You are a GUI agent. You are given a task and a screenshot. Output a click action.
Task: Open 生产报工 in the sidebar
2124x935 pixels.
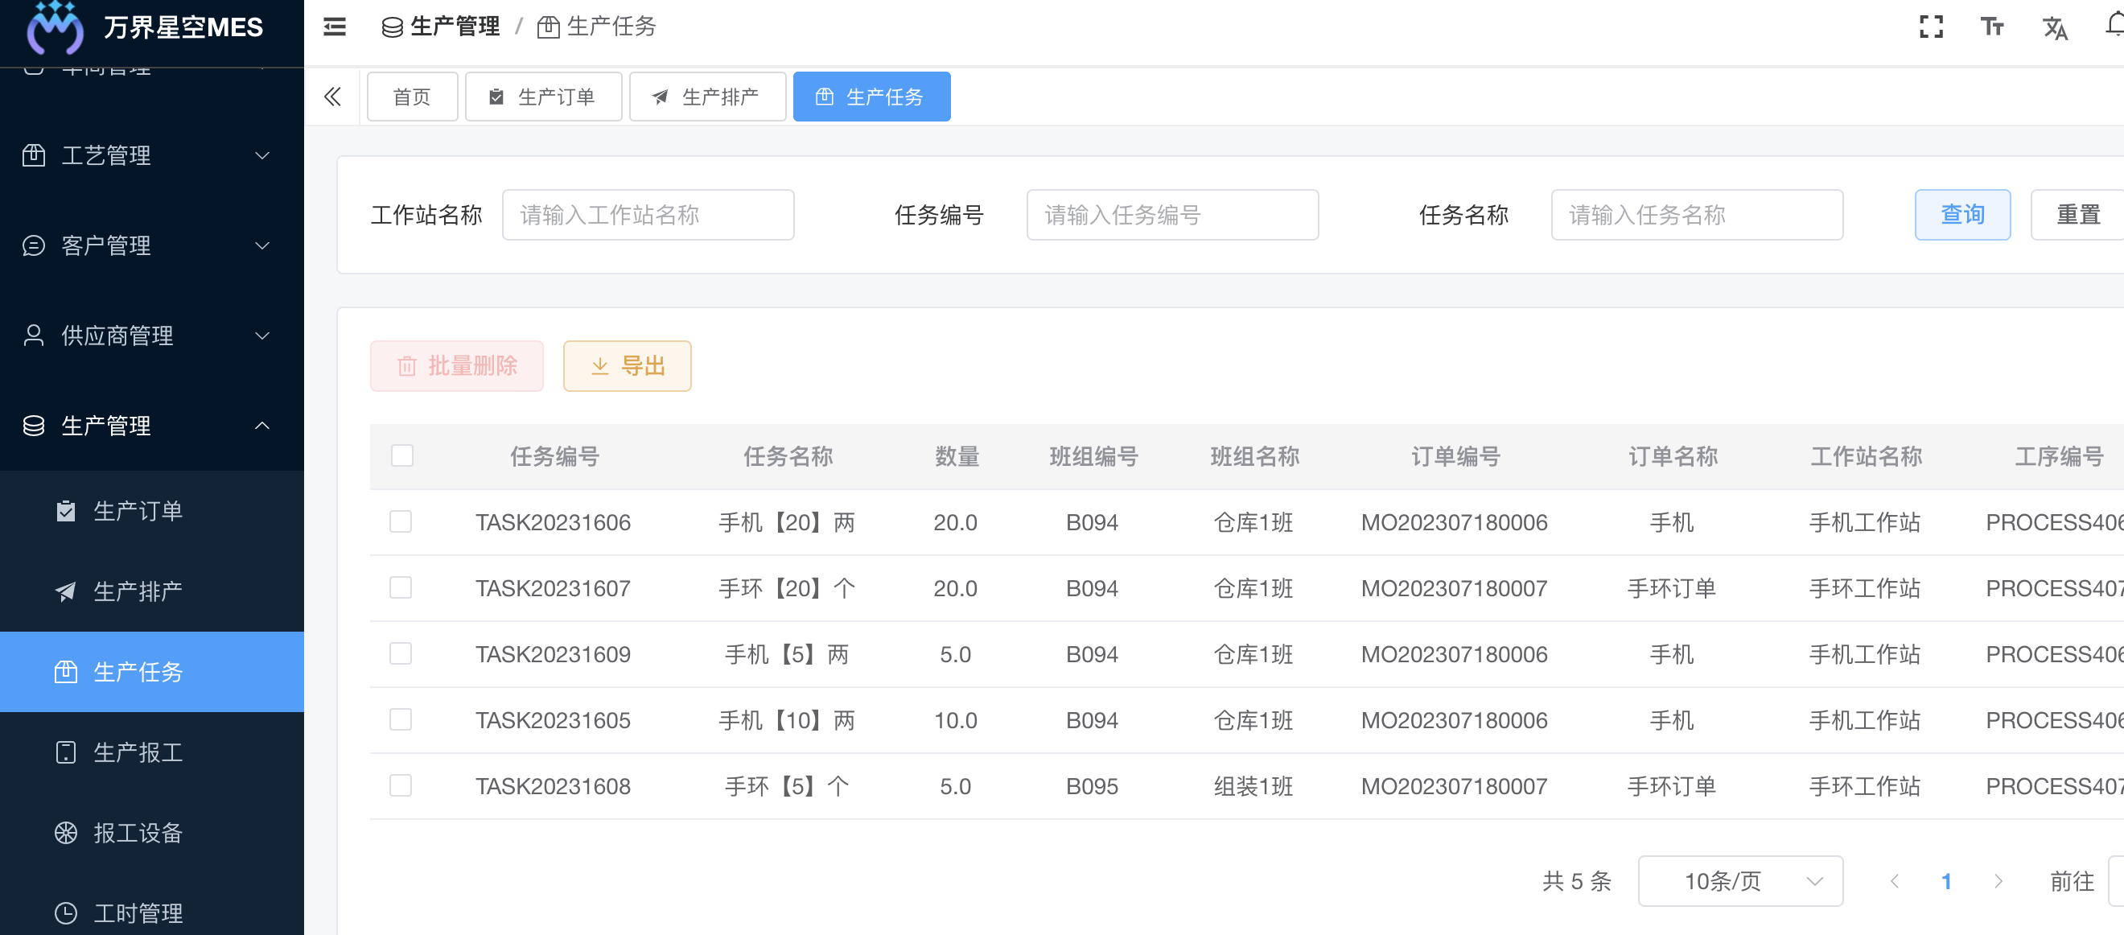coord(138,752)
